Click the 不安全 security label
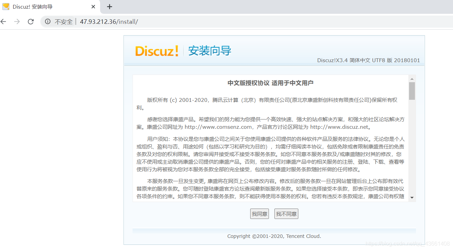Image resolution: width=453 pixels, height=250 pixels. (64, 21)
